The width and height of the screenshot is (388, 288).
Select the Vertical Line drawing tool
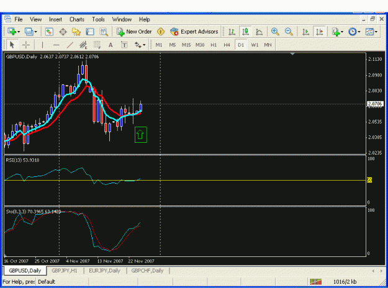[x=43, y=45]
